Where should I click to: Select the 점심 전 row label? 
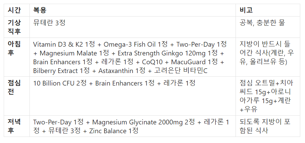pos(14,87)
